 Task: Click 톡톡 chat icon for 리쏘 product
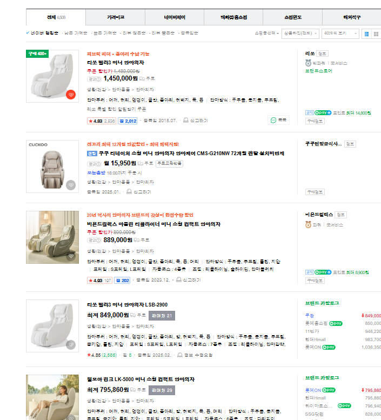pos(278,120)
